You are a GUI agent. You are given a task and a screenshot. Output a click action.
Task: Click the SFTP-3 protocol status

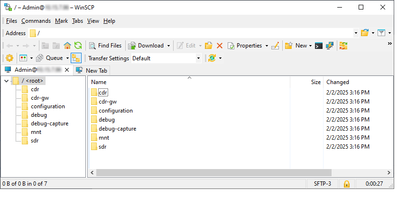tap(323, 184)
